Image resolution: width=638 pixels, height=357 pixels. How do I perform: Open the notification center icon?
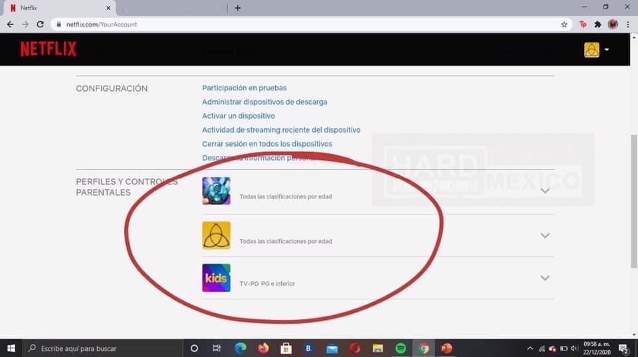pos(623,348)
